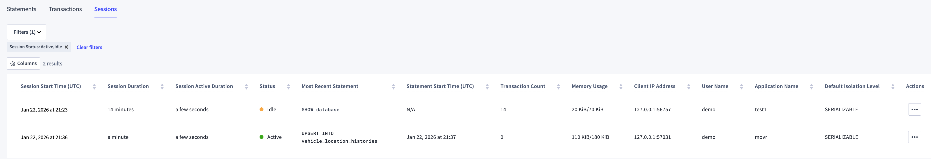The image size is (931, 159).
Task: Remove the Session Status filter chip
Action: pos(67,47)
